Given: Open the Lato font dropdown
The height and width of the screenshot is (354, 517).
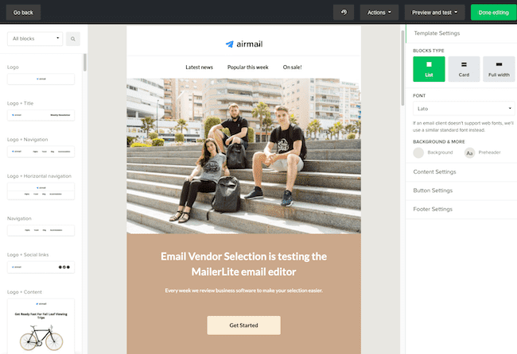Looking at the screenshot, I should coord(464,109).
